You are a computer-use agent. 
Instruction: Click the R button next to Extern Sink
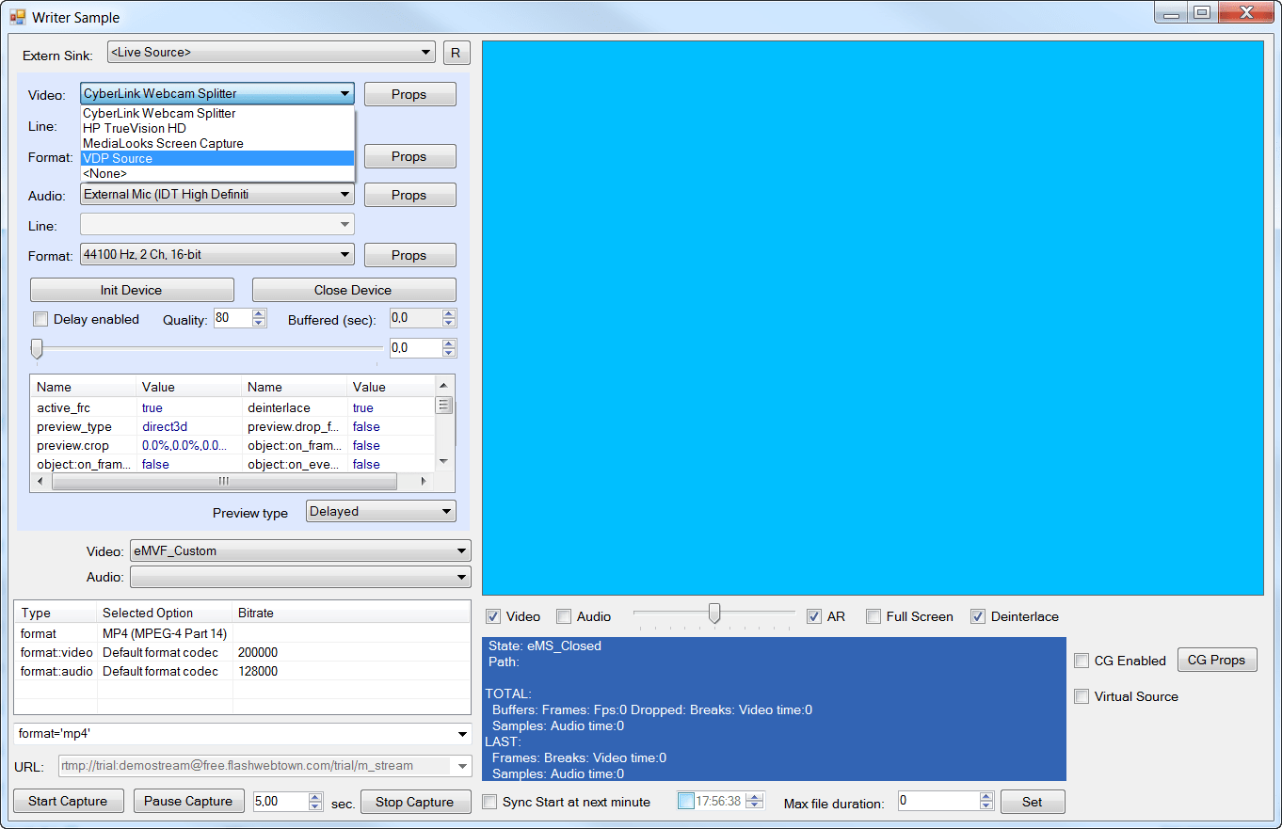456,53
